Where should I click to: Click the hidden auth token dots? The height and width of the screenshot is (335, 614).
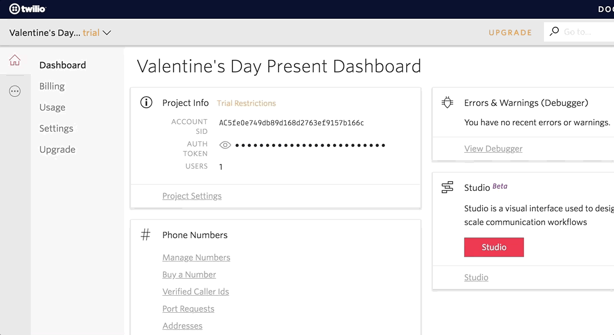click(x=310, y=145)
